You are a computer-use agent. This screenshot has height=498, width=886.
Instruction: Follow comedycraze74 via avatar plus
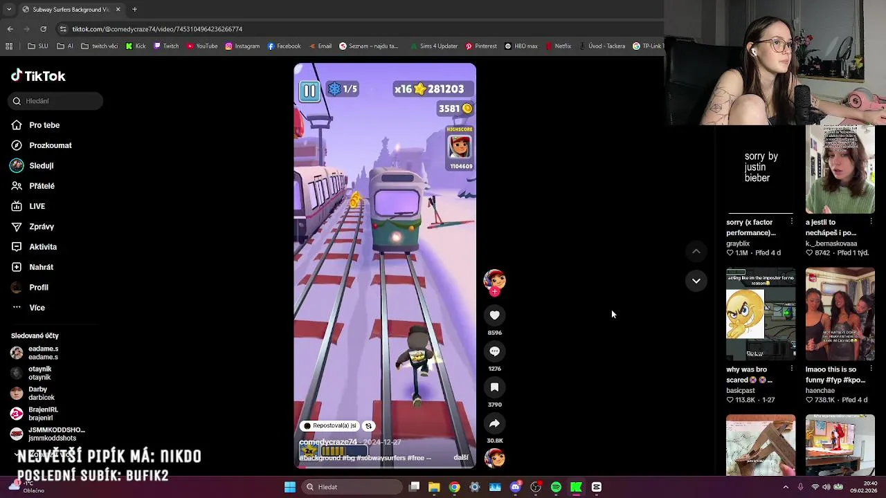494,292
